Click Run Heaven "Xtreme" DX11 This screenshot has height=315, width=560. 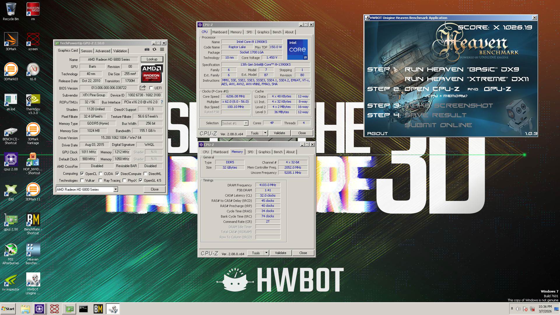click(467, 79)
